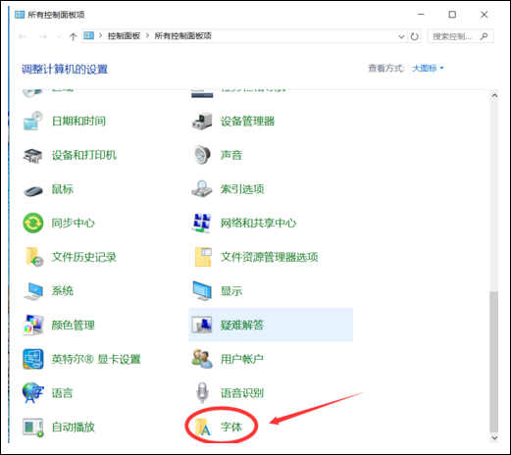Image resolution: width=511 pixels, height=455 pixels.
Task: Open 英特尔 显卡设置 graphics icon
Action: pyautogui.click(x=33, y=359)
